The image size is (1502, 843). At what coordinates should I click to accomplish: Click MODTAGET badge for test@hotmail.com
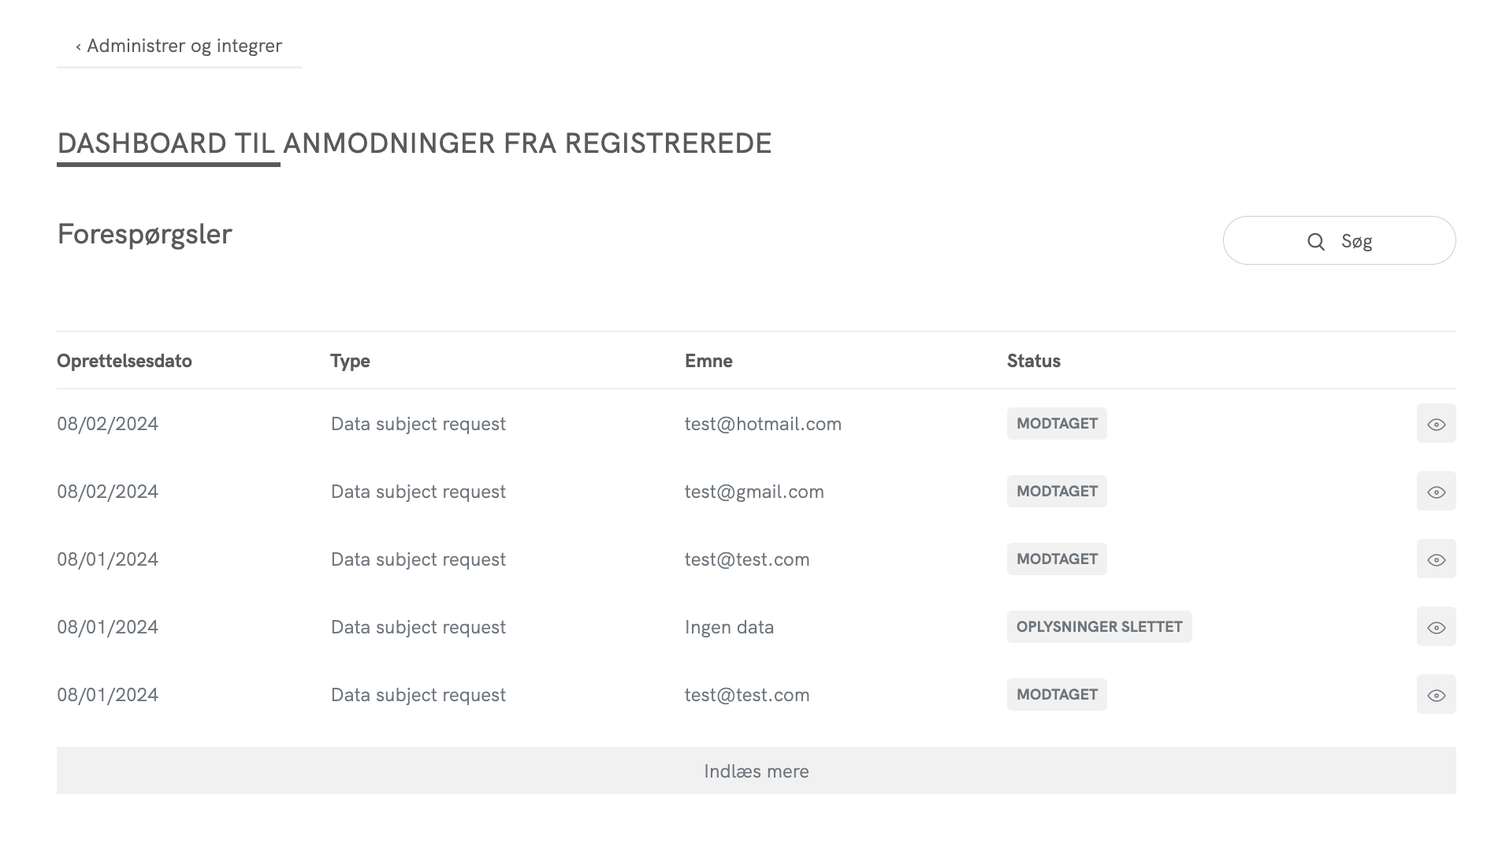pyautogui.click(x=1056, y=424)
